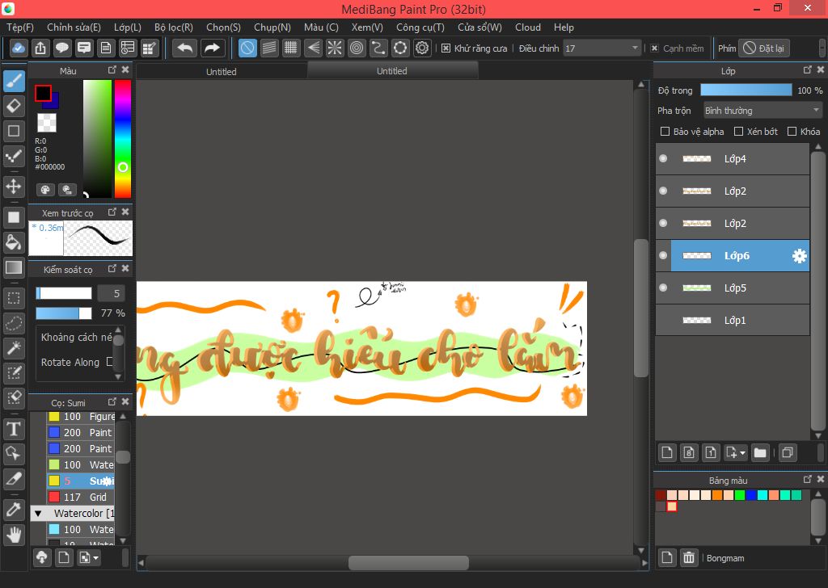Select the Move tool

[14, 186]
